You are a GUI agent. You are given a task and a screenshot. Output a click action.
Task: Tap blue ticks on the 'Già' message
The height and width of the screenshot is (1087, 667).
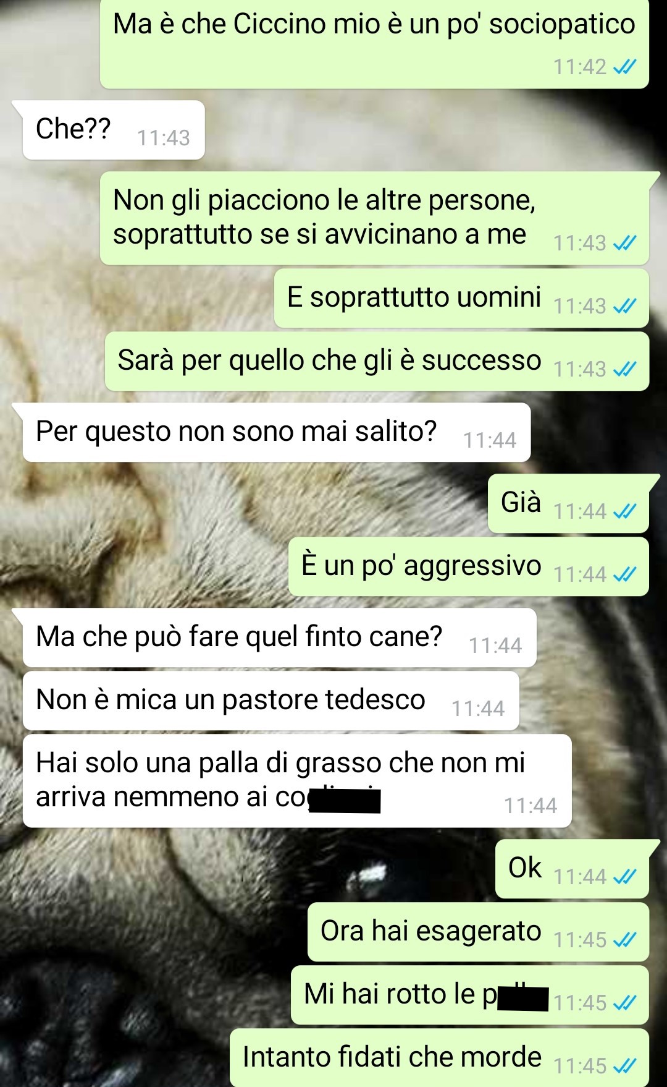click(x=624, y=511)
